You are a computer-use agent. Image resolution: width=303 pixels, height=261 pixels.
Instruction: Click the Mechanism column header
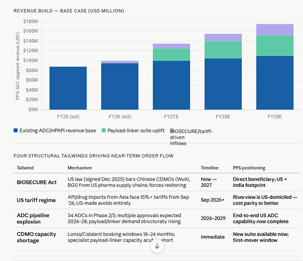(x=79, y=168)
